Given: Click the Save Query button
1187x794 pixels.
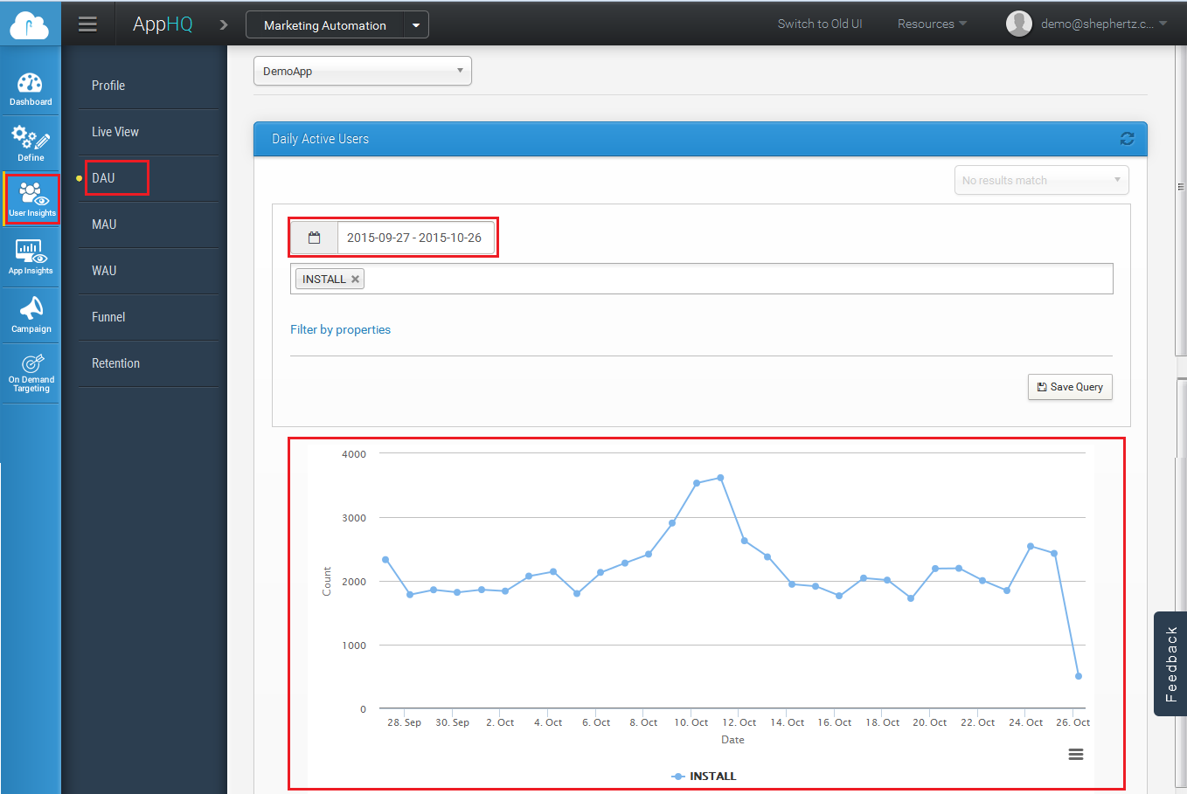Looking at the screenshot, I should [x=1070, y=387].
